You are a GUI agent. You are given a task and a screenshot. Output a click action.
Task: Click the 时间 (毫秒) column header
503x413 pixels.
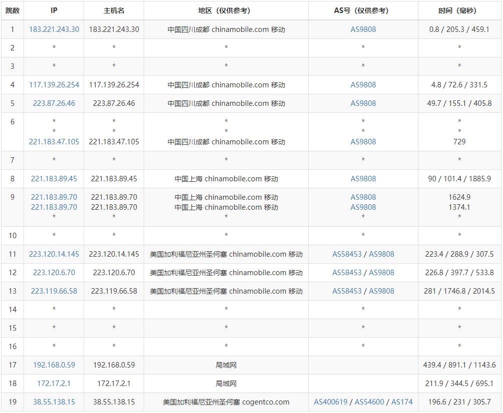point(459,10)
